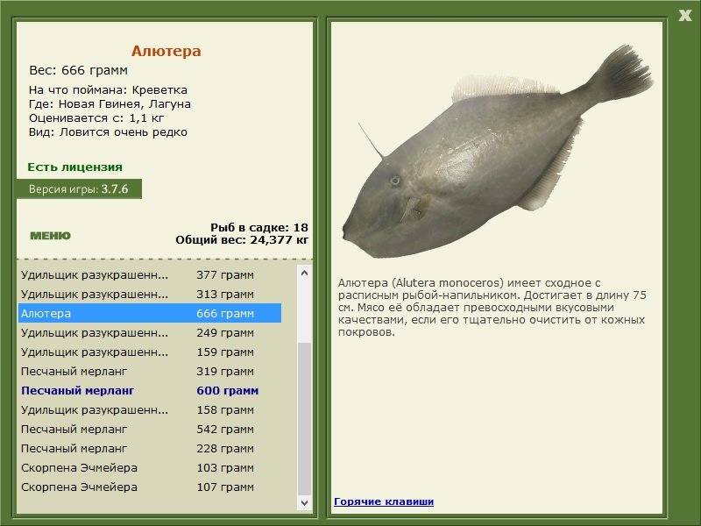
Task: Click the scroll up arrow in fish list
Action: (304, 273)
